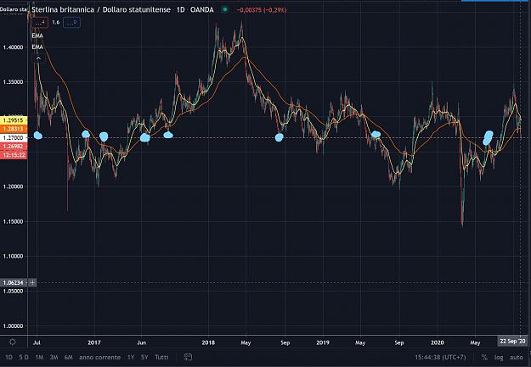The width and height of the screenshot is (531, 367).
Task: Select the anno corrente range
Action: point(99,357)
